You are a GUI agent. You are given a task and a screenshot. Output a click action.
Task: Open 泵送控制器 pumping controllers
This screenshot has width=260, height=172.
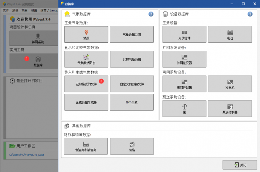(x=230, y=109)
